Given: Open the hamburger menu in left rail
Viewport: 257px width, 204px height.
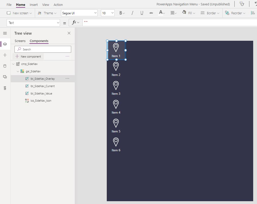Looking at the screenshot, I should coord(5,33).
